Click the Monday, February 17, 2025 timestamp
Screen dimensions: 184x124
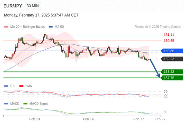click(x=41, y=15)
